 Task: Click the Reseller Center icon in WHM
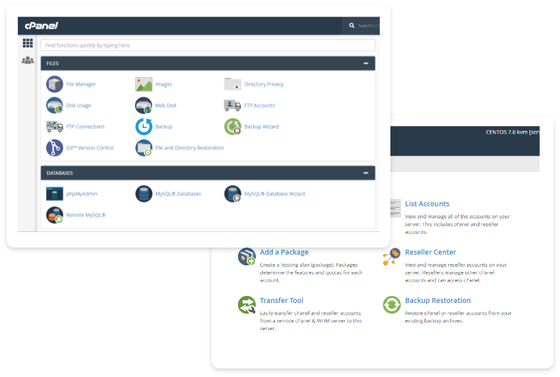click(x=392, y=257)
